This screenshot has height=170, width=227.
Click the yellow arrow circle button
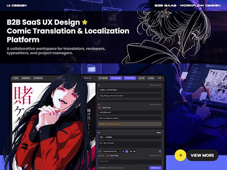[180, 155]
